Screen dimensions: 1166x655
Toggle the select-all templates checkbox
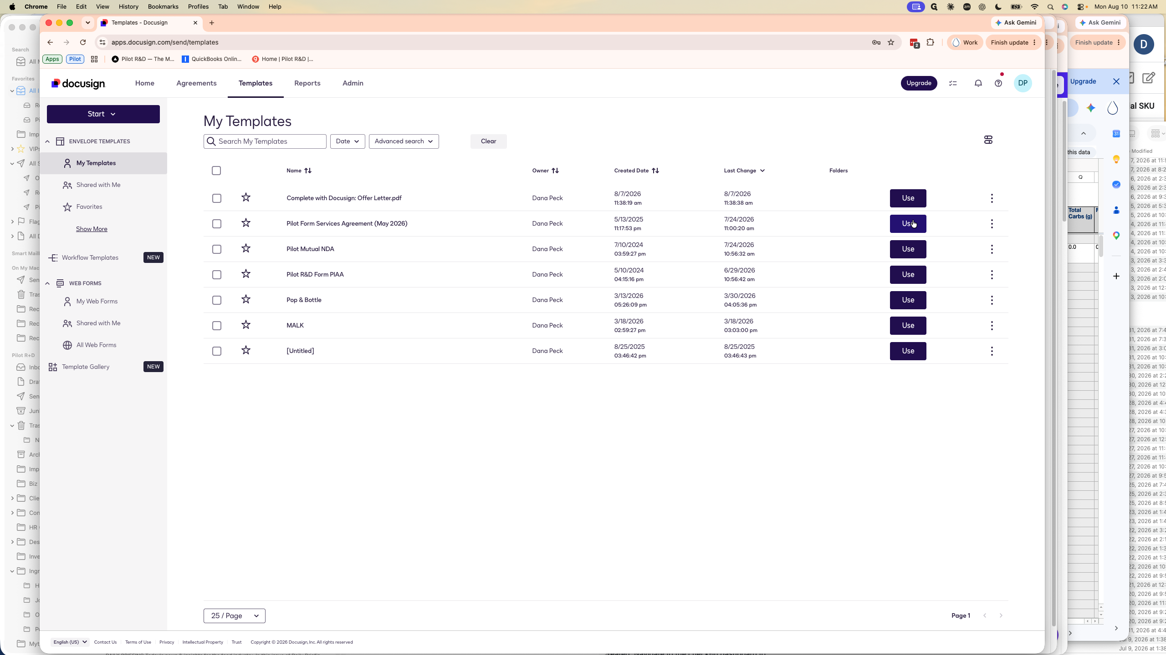216,171
